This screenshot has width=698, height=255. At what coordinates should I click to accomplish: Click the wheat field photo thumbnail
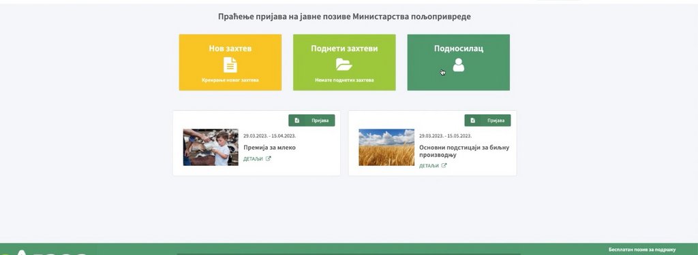[386, 148]
